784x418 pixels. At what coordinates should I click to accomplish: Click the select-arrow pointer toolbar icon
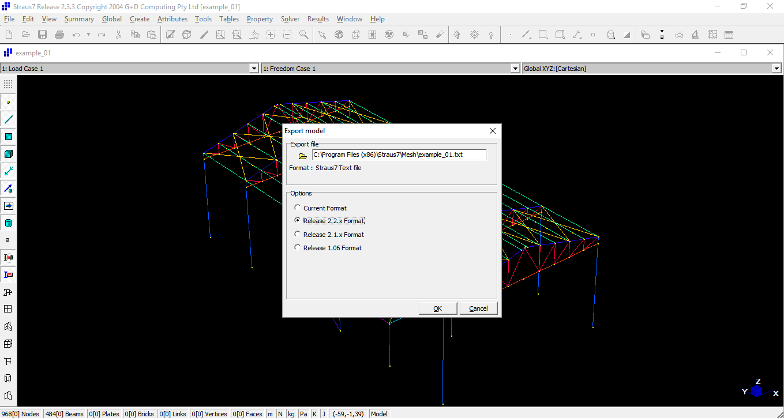(322, 35)
